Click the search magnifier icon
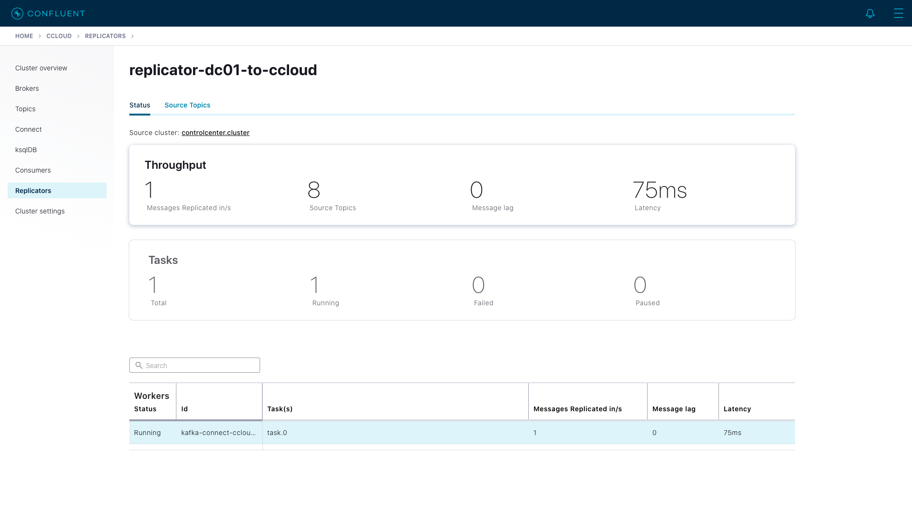Screen dimensions: 912x513 click(x=139, y=365)
